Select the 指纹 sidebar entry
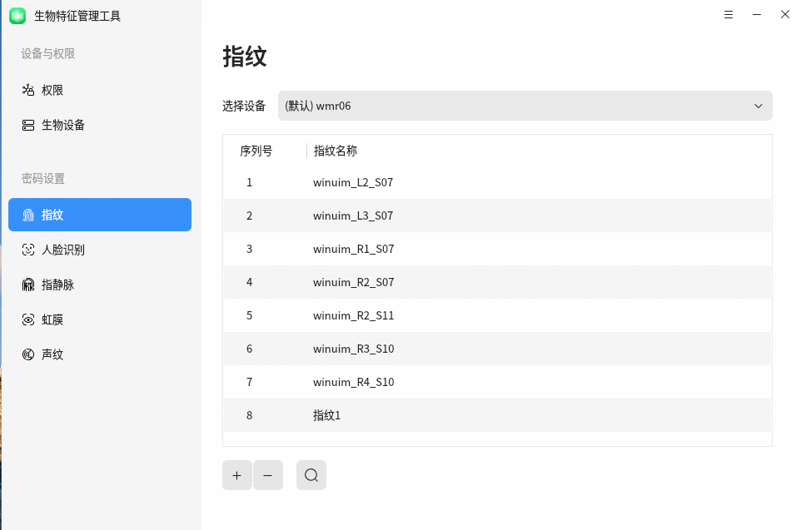Image resolution: width=801 pixels, height=530 pixels. 100,215
